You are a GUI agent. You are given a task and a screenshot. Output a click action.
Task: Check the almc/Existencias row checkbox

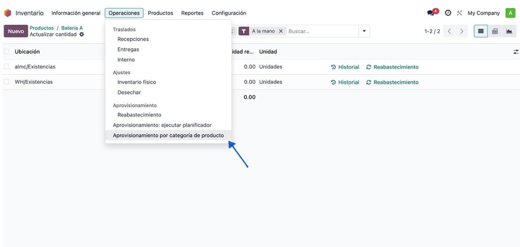pyautogui.click(x=7, y=67)
